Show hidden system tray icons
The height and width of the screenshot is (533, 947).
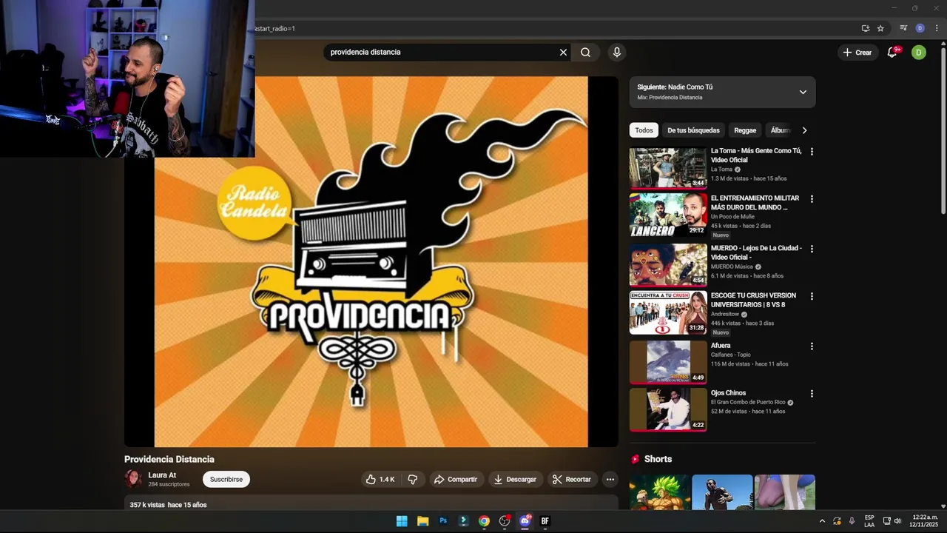[x=822, y=521]
